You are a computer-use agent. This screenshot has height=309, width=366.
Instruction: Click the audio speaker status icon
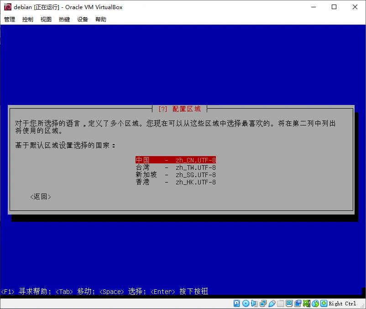coord(255,304)
